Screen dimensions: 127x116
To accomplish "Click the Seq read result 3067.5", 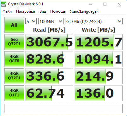I will click(x=49, y=42).
